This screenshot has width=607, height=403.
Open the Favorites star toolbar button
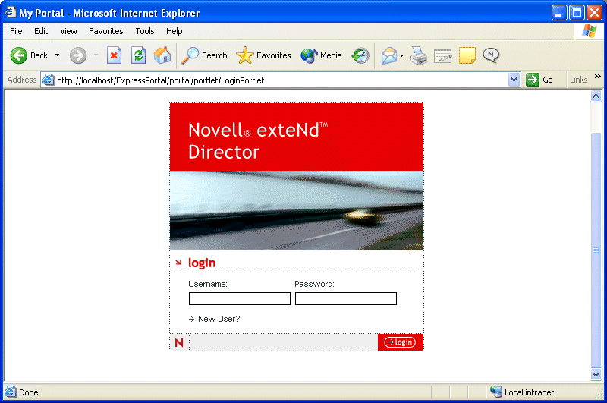point(263,55)
